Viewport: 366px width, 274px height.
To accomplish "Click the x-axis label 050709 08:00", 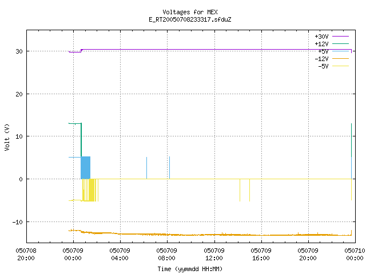I will tap(167, 255).
